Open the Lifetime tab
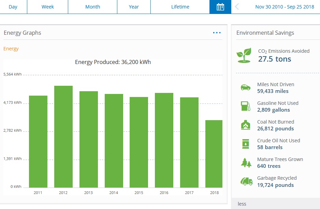Screen dimensions: 320x209 tap(180, 7)
